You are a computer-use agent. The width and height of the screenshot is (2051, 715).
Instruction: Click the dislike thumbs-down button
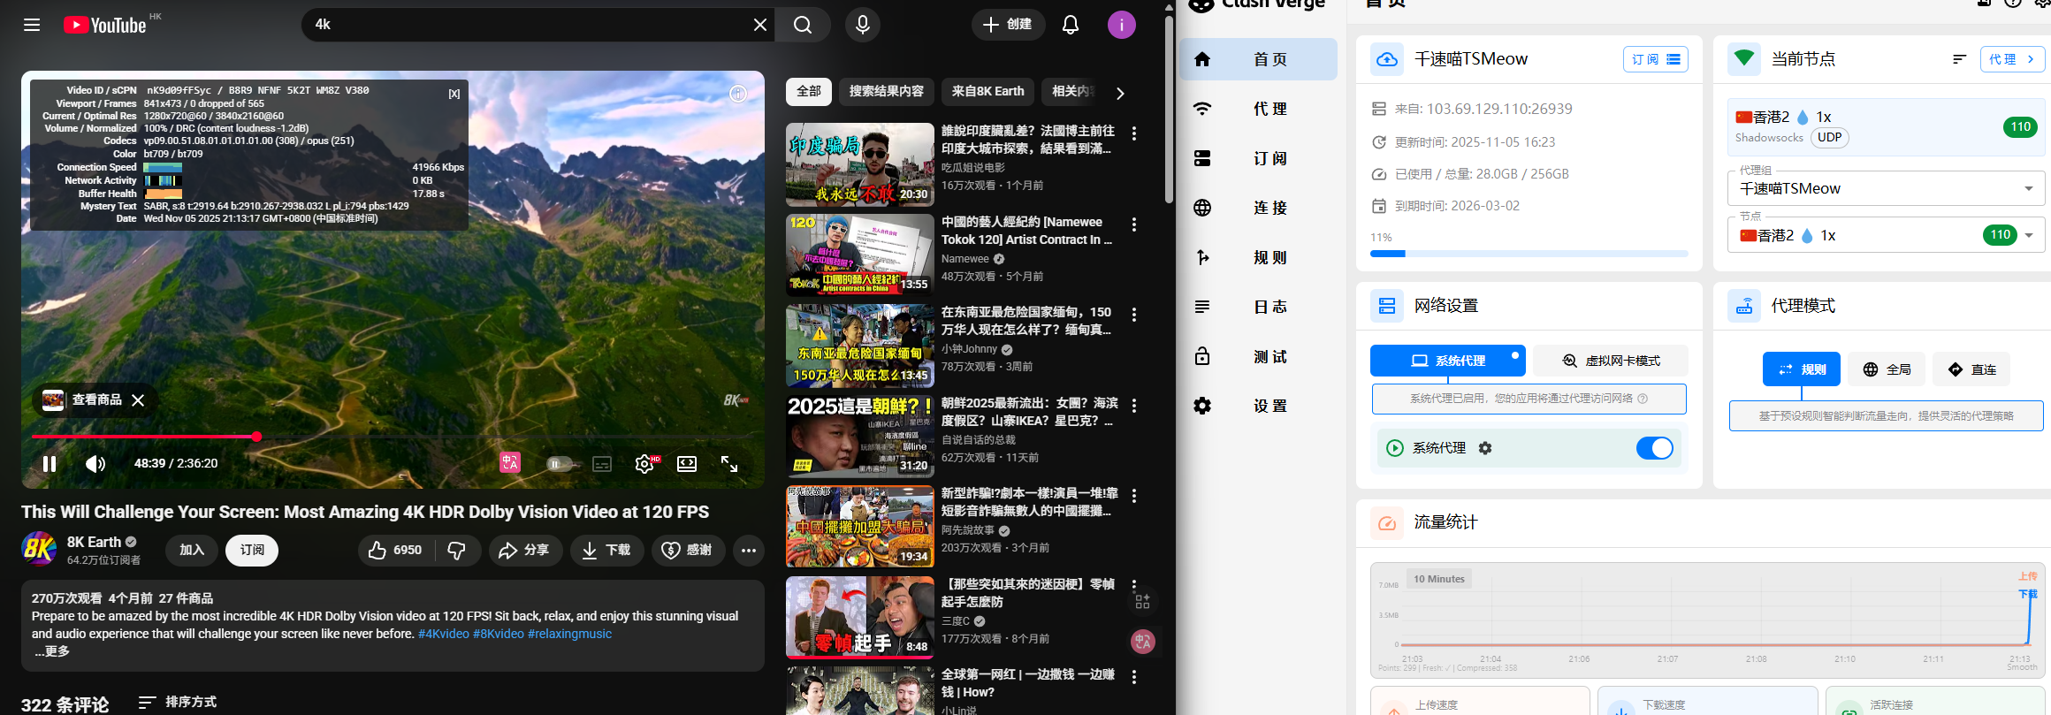(x=457, y=551)
